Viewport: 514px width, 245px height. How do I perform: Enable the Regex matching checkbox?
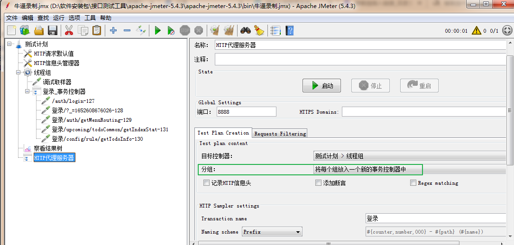coord(413,183)
